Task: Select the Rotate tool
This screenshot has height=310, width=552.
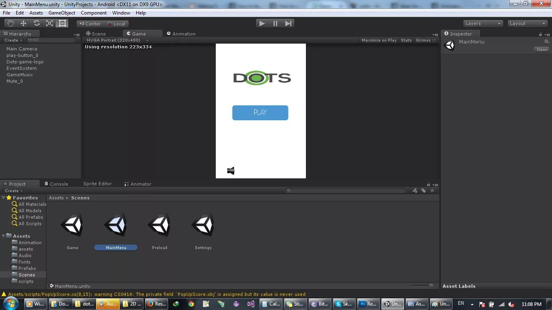Action: [x=36, y=23]
